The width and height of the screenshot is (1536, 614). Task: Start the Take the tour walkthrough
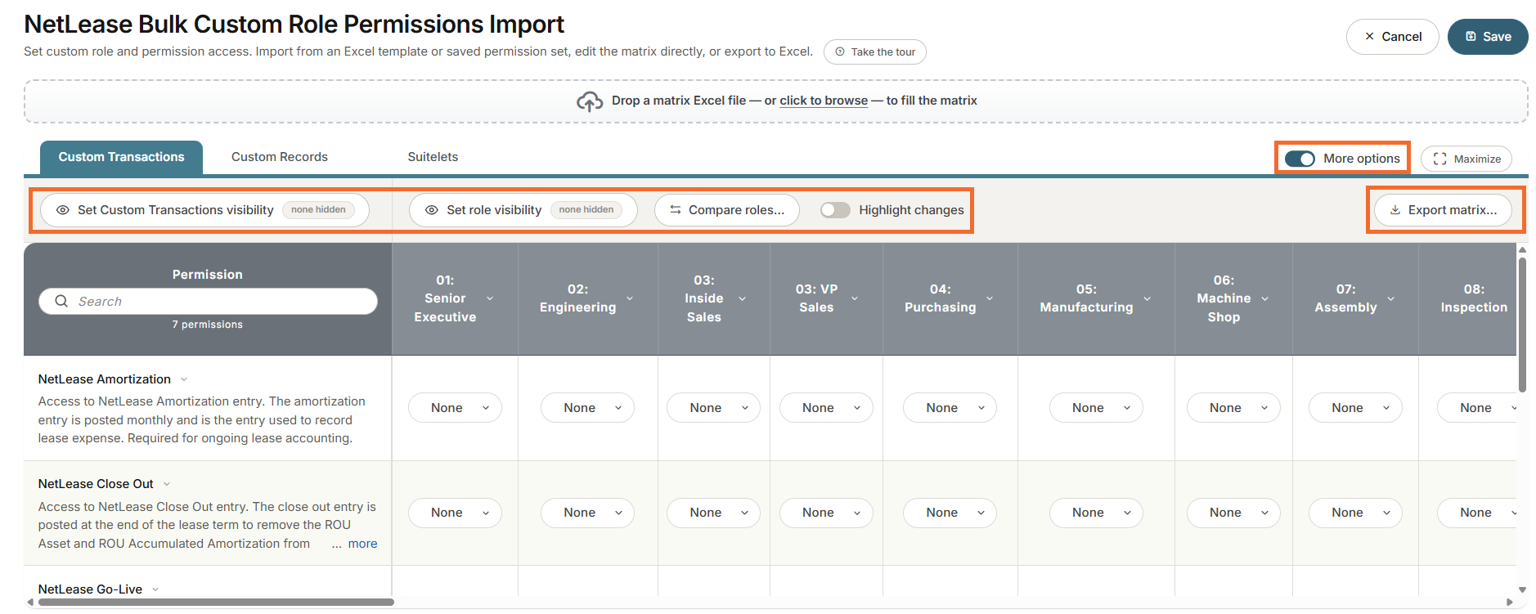[875, 52]
